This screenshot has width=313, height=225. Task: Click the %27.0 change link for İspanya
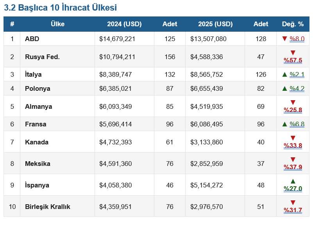click(x=293, y=189)
